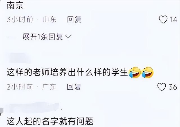Viewport: 180px width, 127px height.
Task: Select the 南京 comment text
Action: point(15,6)
